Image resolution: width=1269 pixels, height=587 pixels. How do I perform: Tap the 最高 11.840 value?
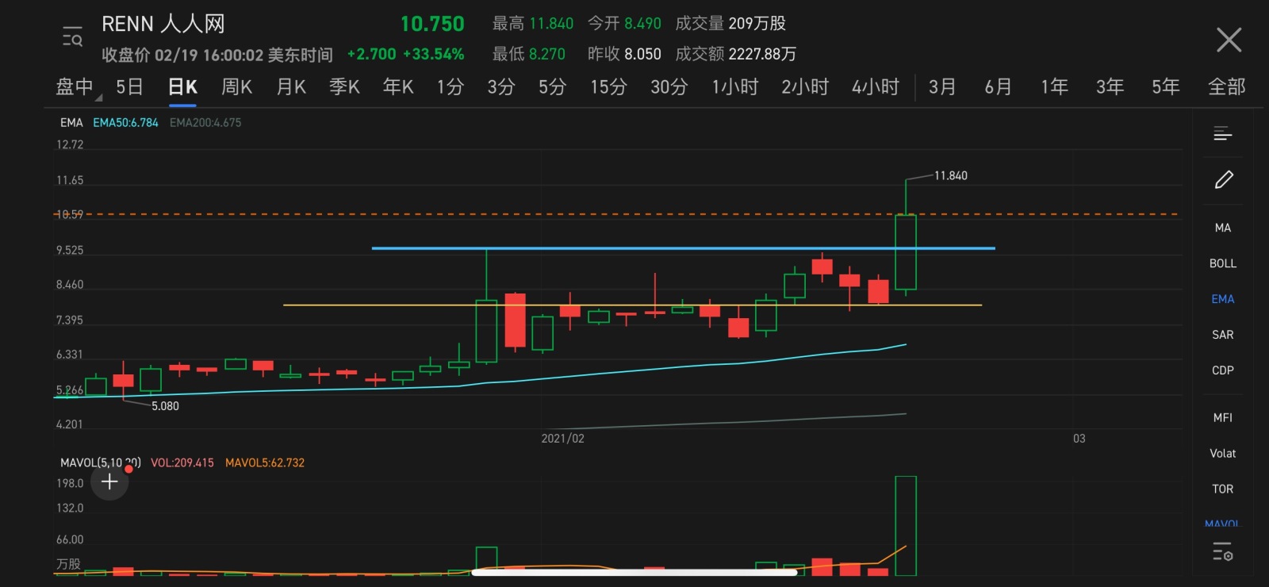coord(532,24)
